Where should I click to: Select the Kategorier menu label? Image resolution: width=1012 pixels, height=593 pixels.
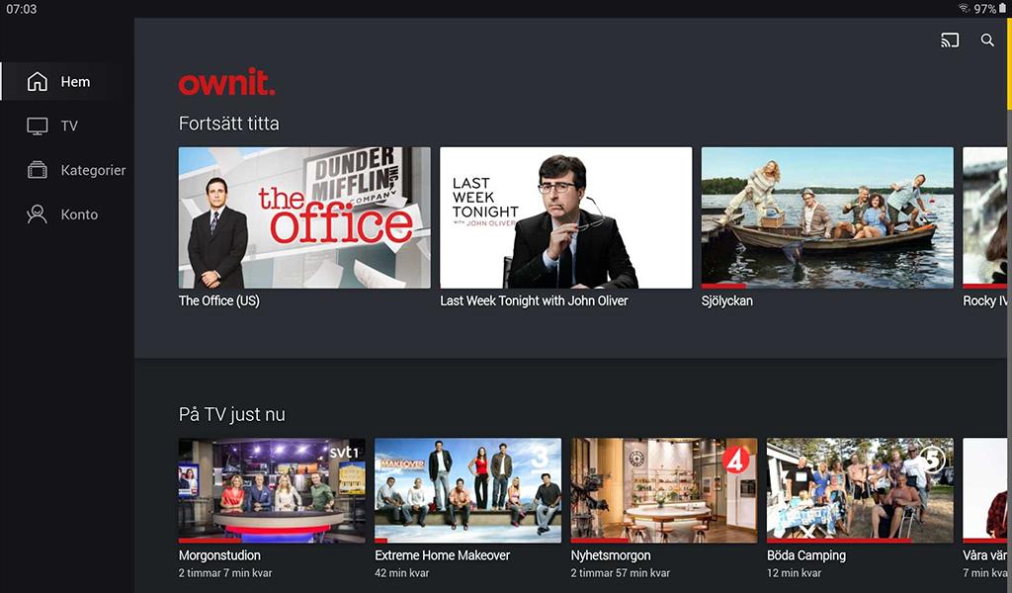93,170
